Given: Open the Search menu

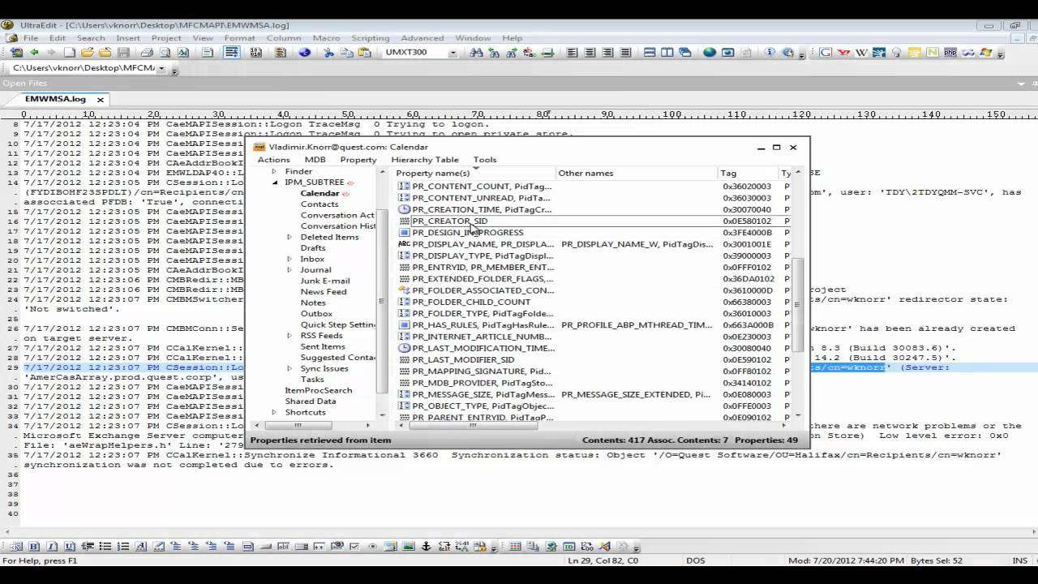Looking at the screenshot, I should (x=91, y=38).
